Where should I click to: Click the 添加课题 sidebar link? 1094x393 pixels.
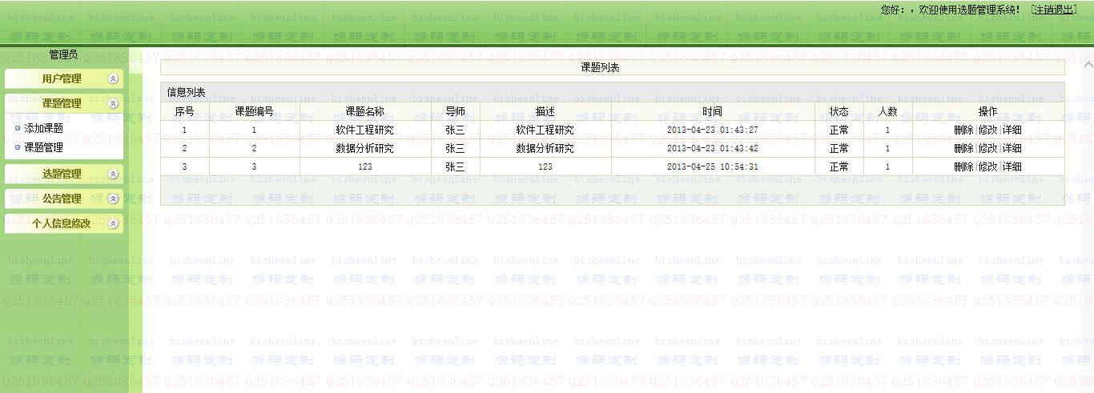pyautogui.click(x=44, y=128)
